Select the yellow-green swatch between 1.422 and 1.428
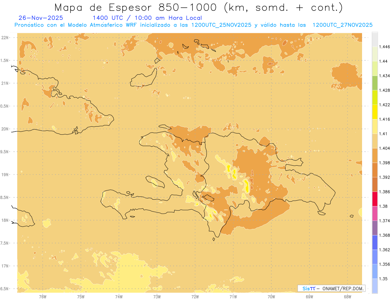This screenshot has height=301, width=390. (x=375, y=97)
